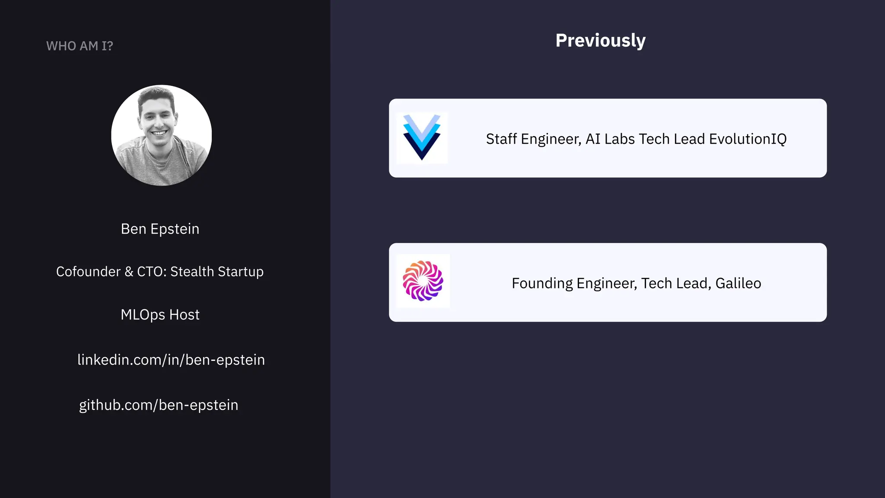Select the Previously heading
The width and height of the screenshot is (885, 498).
pos(600,41)
